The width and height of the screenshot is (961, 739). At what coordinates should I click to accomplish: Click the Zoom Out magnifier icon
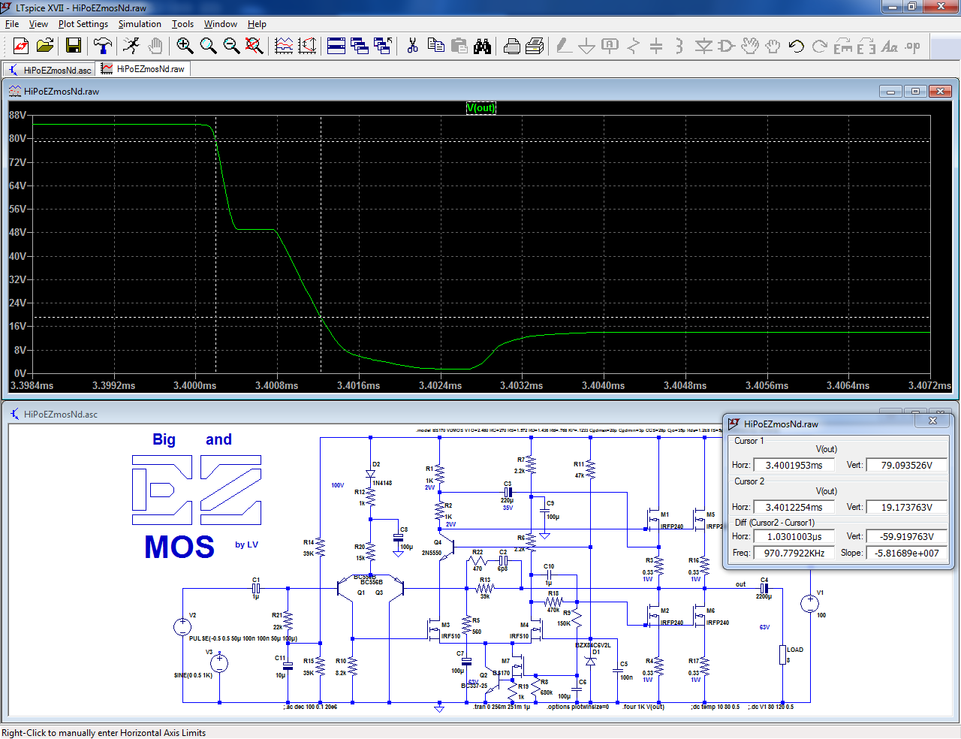coord(231,46)
